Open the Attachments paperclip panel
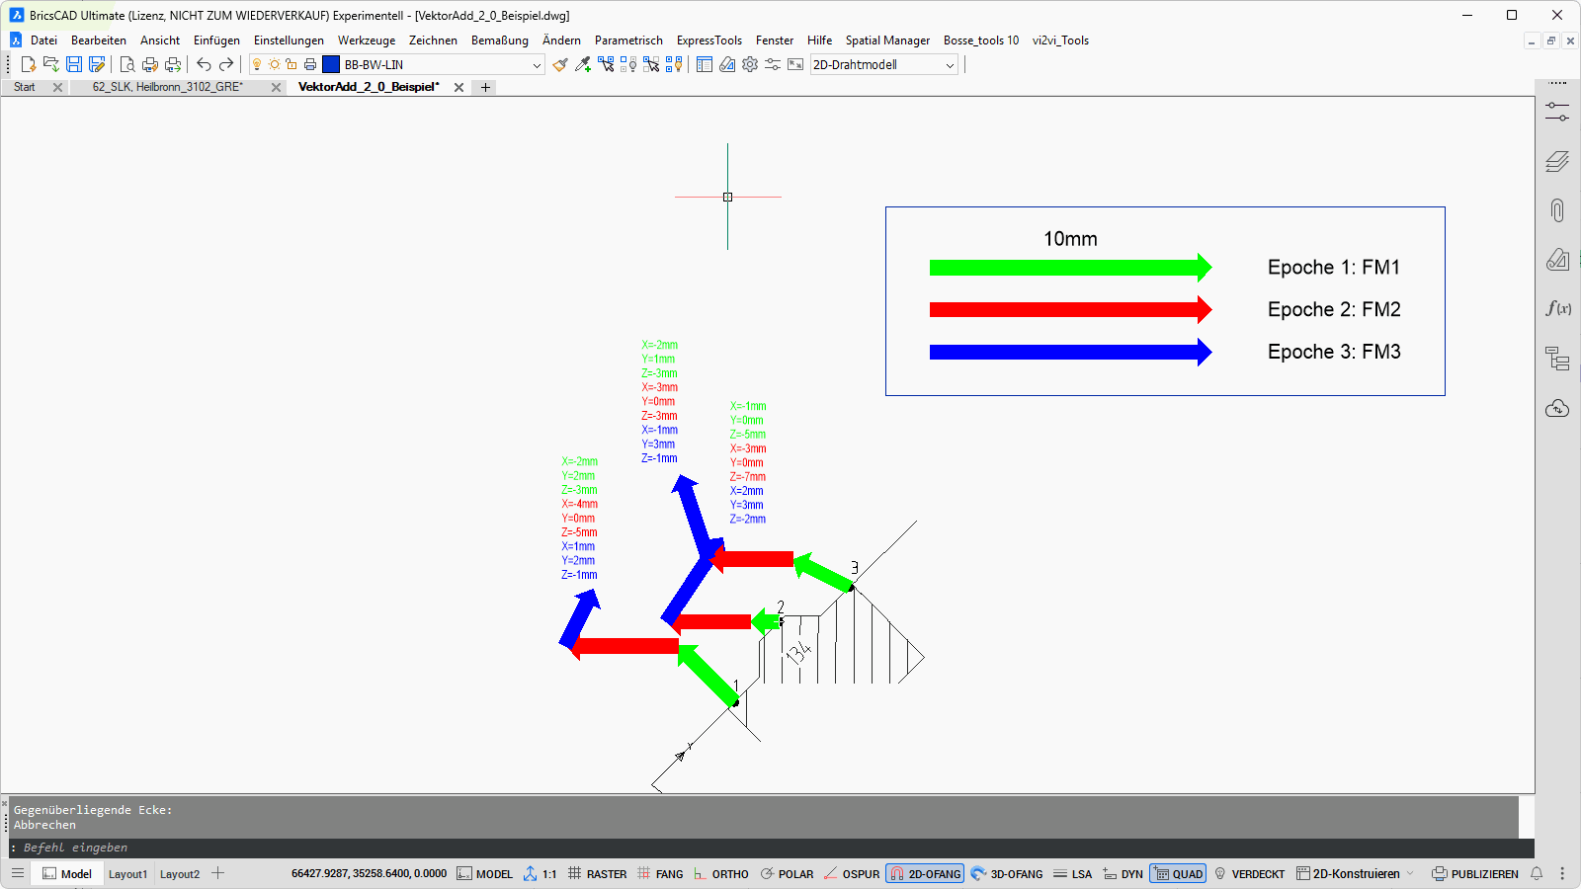 click(x=1557, y=210)
